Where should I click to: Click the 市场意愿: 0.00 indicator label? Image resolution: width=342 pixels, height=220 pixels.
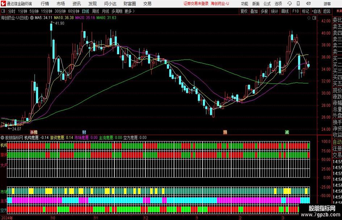[86, 138]
